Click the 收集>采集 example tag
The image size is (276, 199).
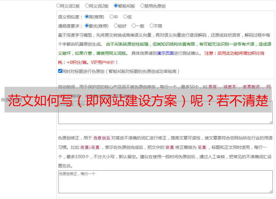click(90, 147)
